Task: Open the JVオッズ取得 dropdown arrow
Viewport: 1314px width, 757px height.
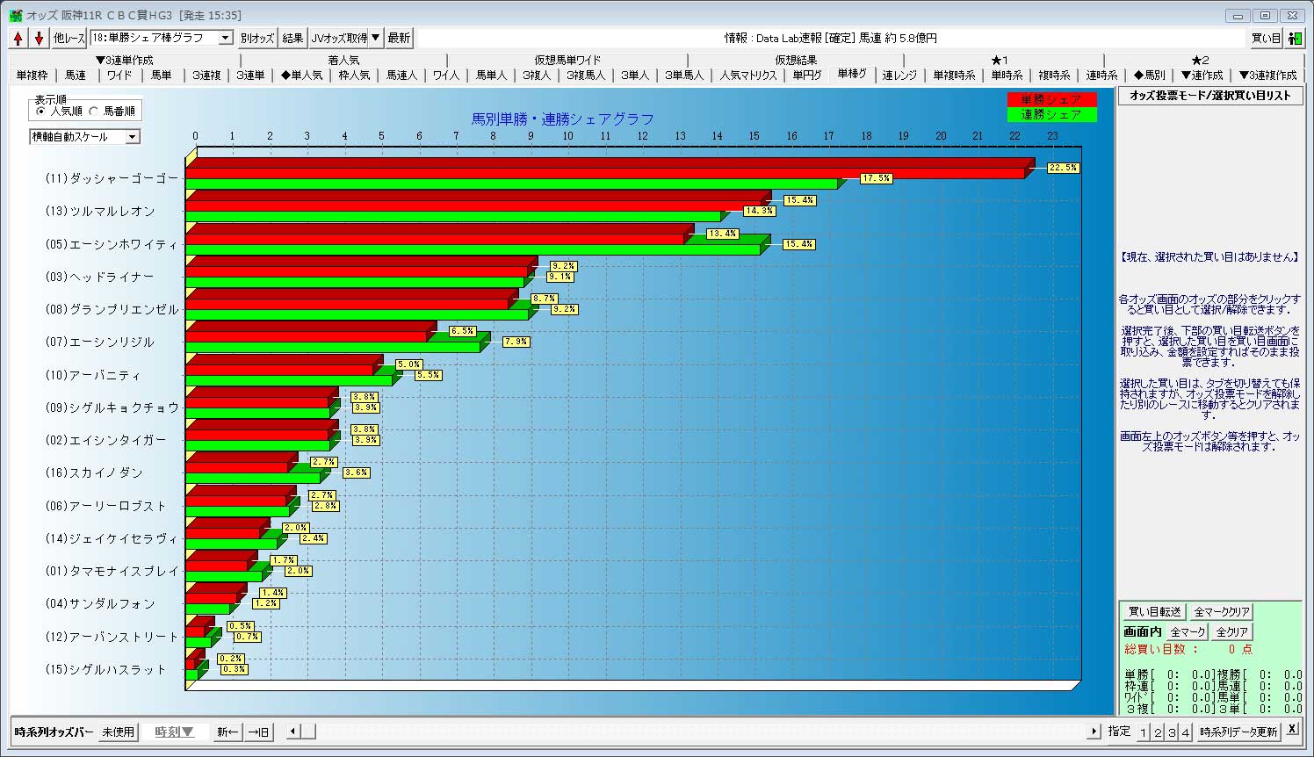Action: click(x=376, y=38)
